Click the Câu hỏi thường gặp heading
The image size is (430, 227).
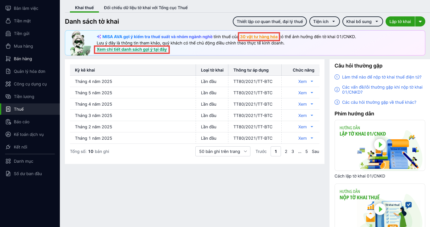click(x=358, y=66)
